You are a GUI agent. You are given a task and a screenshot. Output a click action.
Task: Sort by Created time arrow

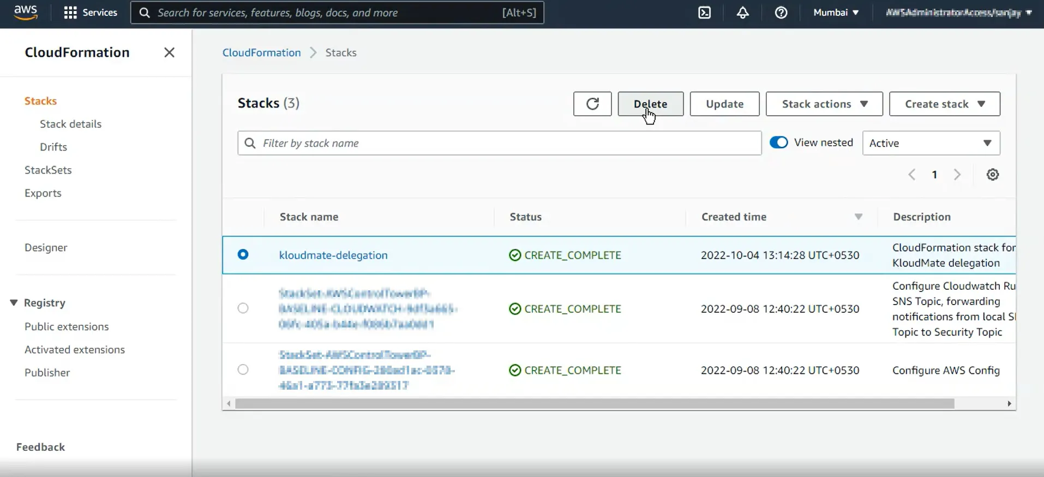pyautogui.click(x=859, y=217)
